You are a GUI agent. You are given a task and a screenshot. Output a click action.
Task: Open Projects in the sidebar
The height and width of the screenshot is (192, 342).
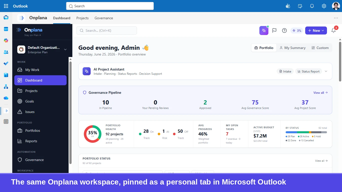pyautogui.click(x=41, y=91)
